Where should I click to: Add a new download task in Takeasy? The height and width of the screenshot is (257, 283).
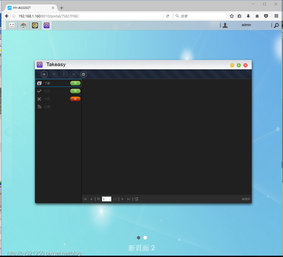point(44,74)
